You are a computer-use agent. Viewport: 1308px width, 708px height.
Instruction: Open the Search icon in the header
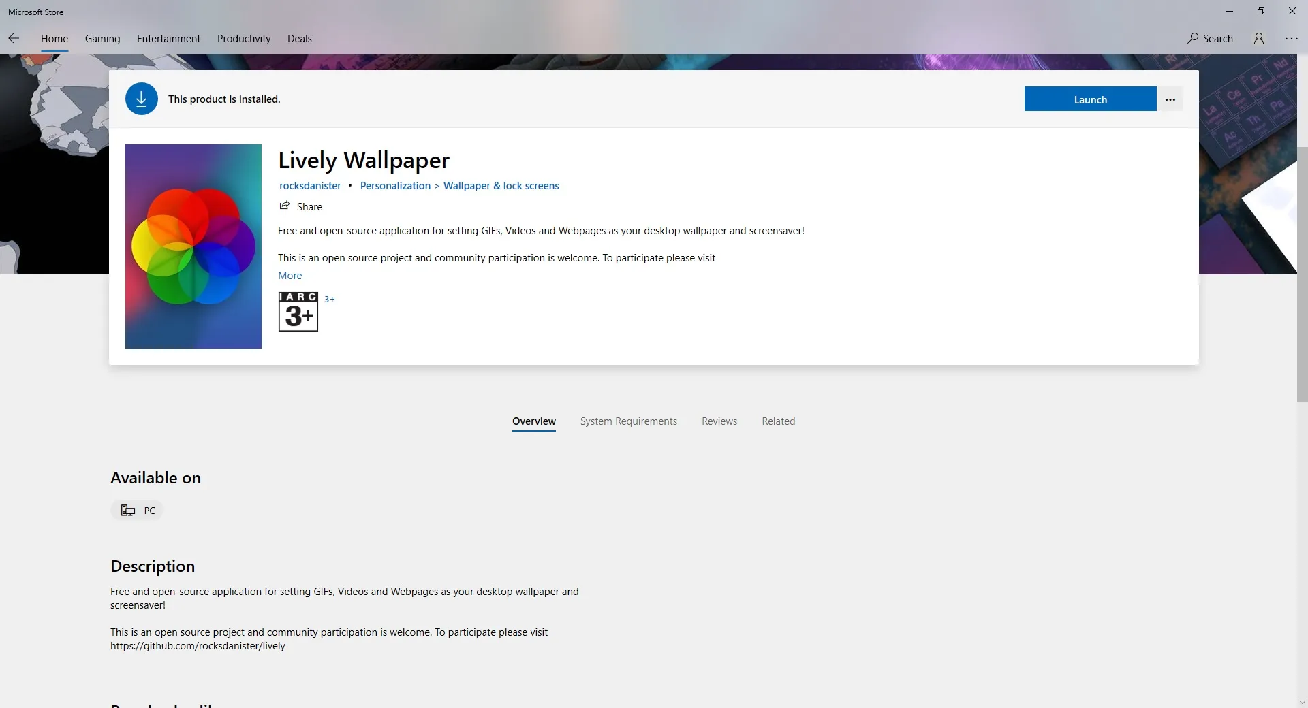pyautogui.click(x=1210, y=39)
